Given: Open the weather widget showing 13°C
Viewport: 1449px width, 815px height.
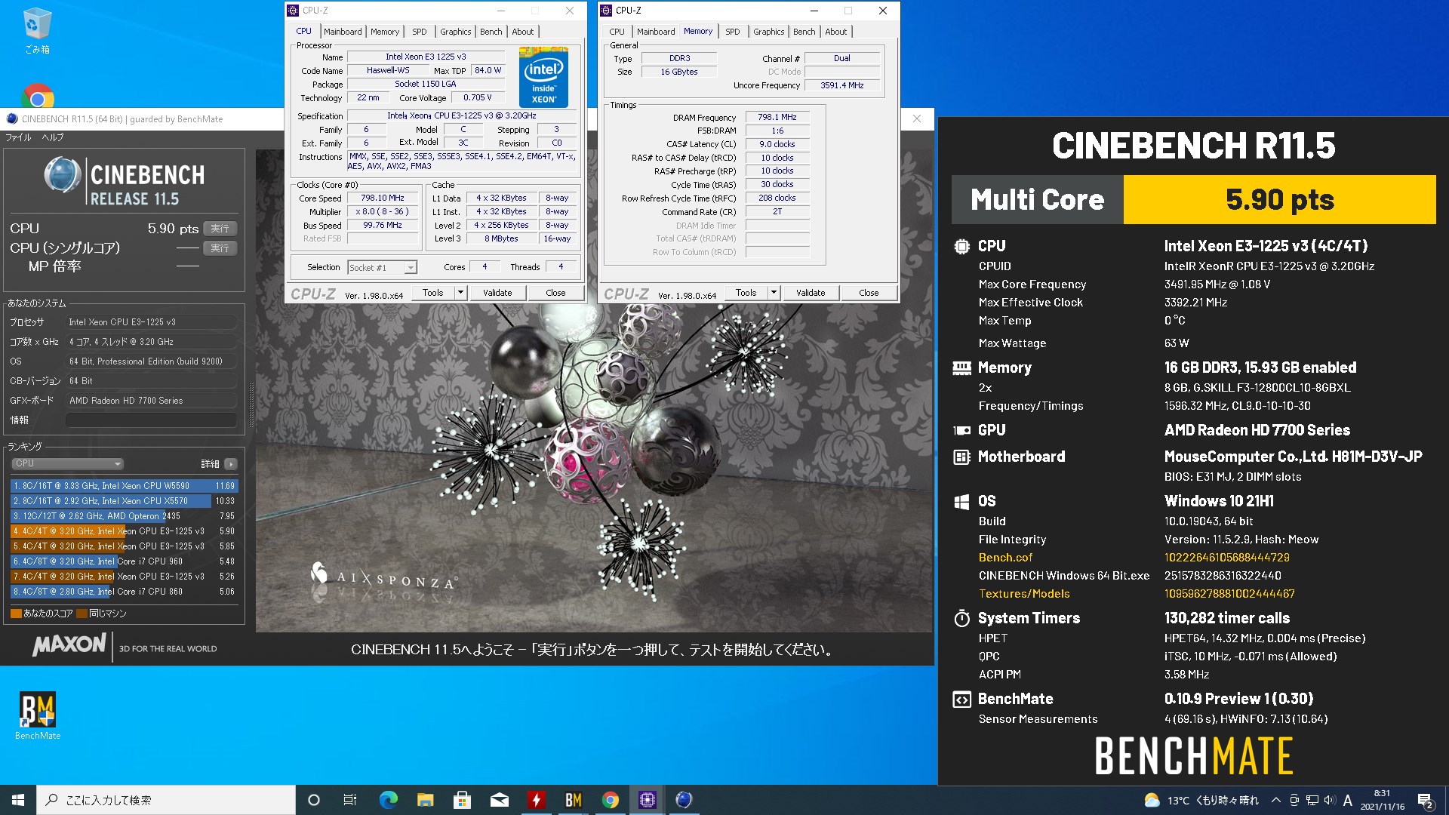Looking at the screenshot, I should 1201,800.
